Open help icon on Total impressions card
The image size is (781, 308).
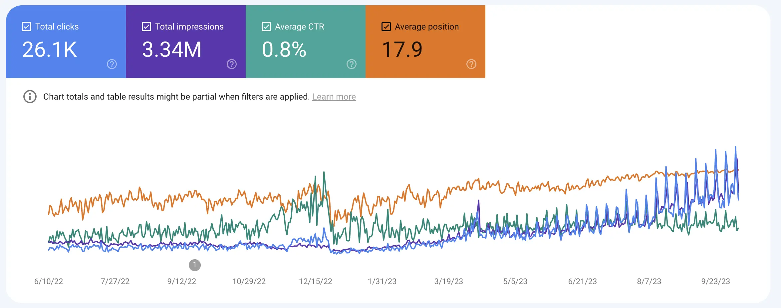coord(232,64)
